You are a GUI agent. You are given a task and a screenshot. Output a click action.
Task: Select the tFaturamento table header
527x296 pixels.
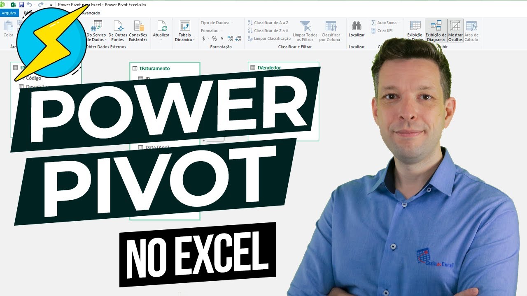[165, 68]
